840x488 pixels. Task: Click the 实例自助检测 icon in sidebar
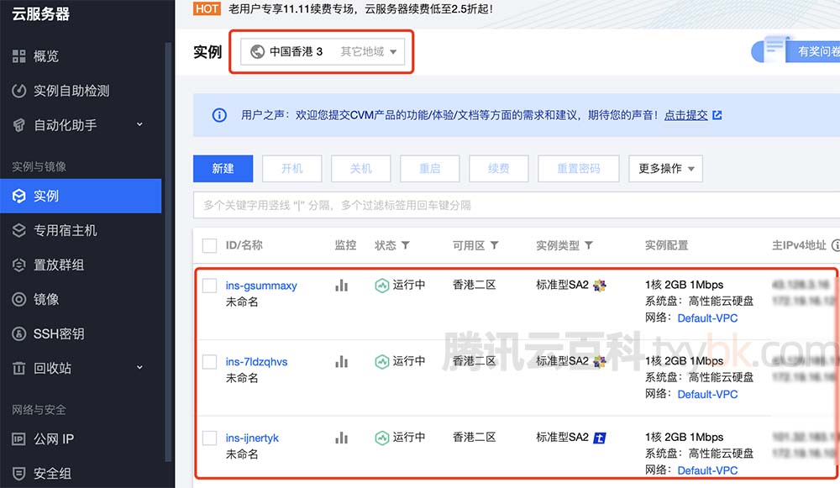coord(18,91)
